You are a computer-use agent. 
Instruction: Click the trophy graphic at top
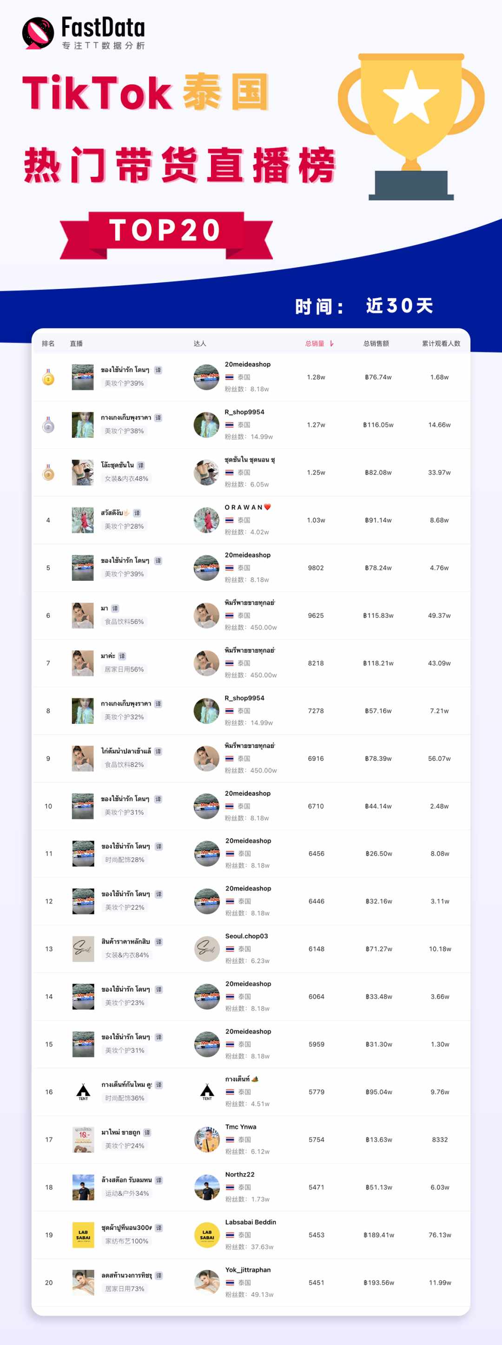(411, 126)
